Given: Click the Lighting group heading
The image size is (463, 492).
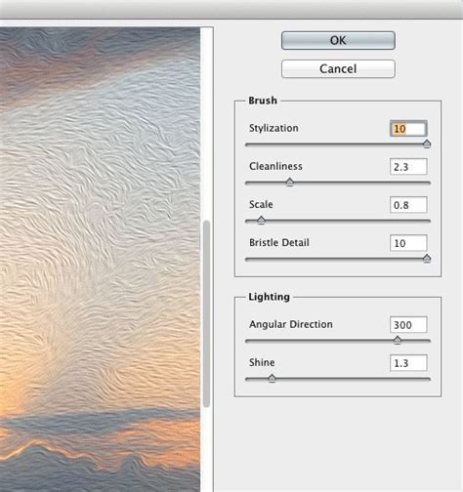Looking at the screenshot, I should coord(269,297).
